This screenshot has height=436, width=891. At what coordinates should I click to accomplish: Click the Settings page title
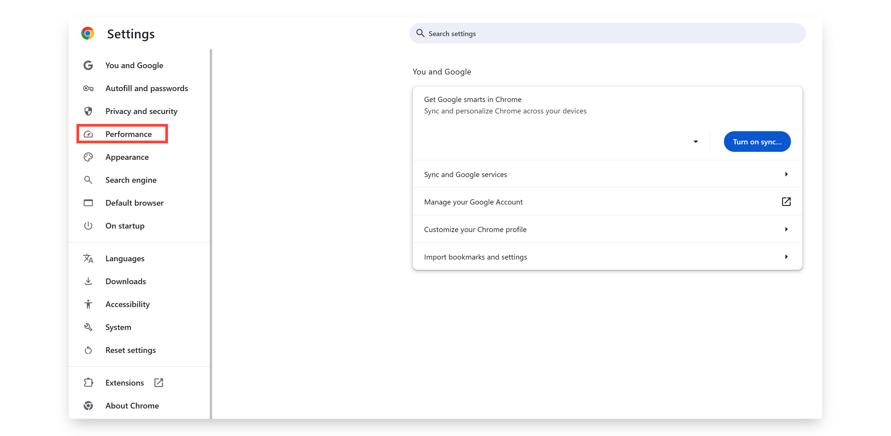coord(131,34)
